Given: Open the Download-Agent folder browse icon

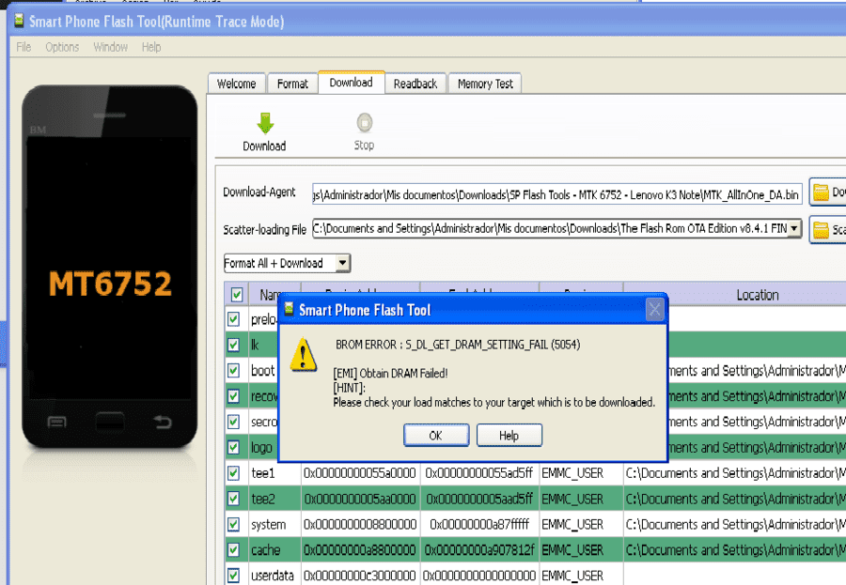Looking at the screenshot, I should point(822,192).
